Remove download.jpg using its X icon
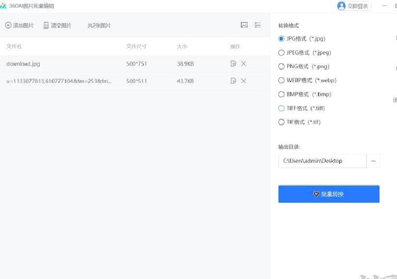 [243, 63]
